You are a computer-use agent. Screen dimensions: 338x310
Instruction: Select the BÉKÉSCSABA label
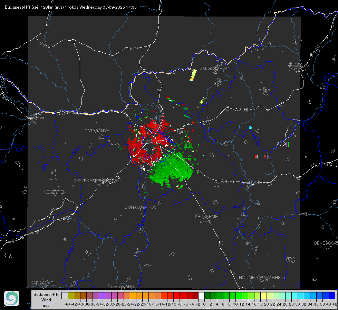tap(326, 243)
